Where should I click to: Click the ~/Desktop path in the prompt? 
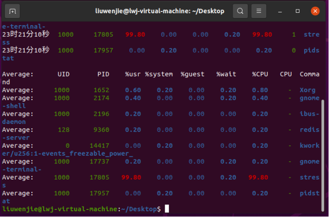click(x=139, y=209)
